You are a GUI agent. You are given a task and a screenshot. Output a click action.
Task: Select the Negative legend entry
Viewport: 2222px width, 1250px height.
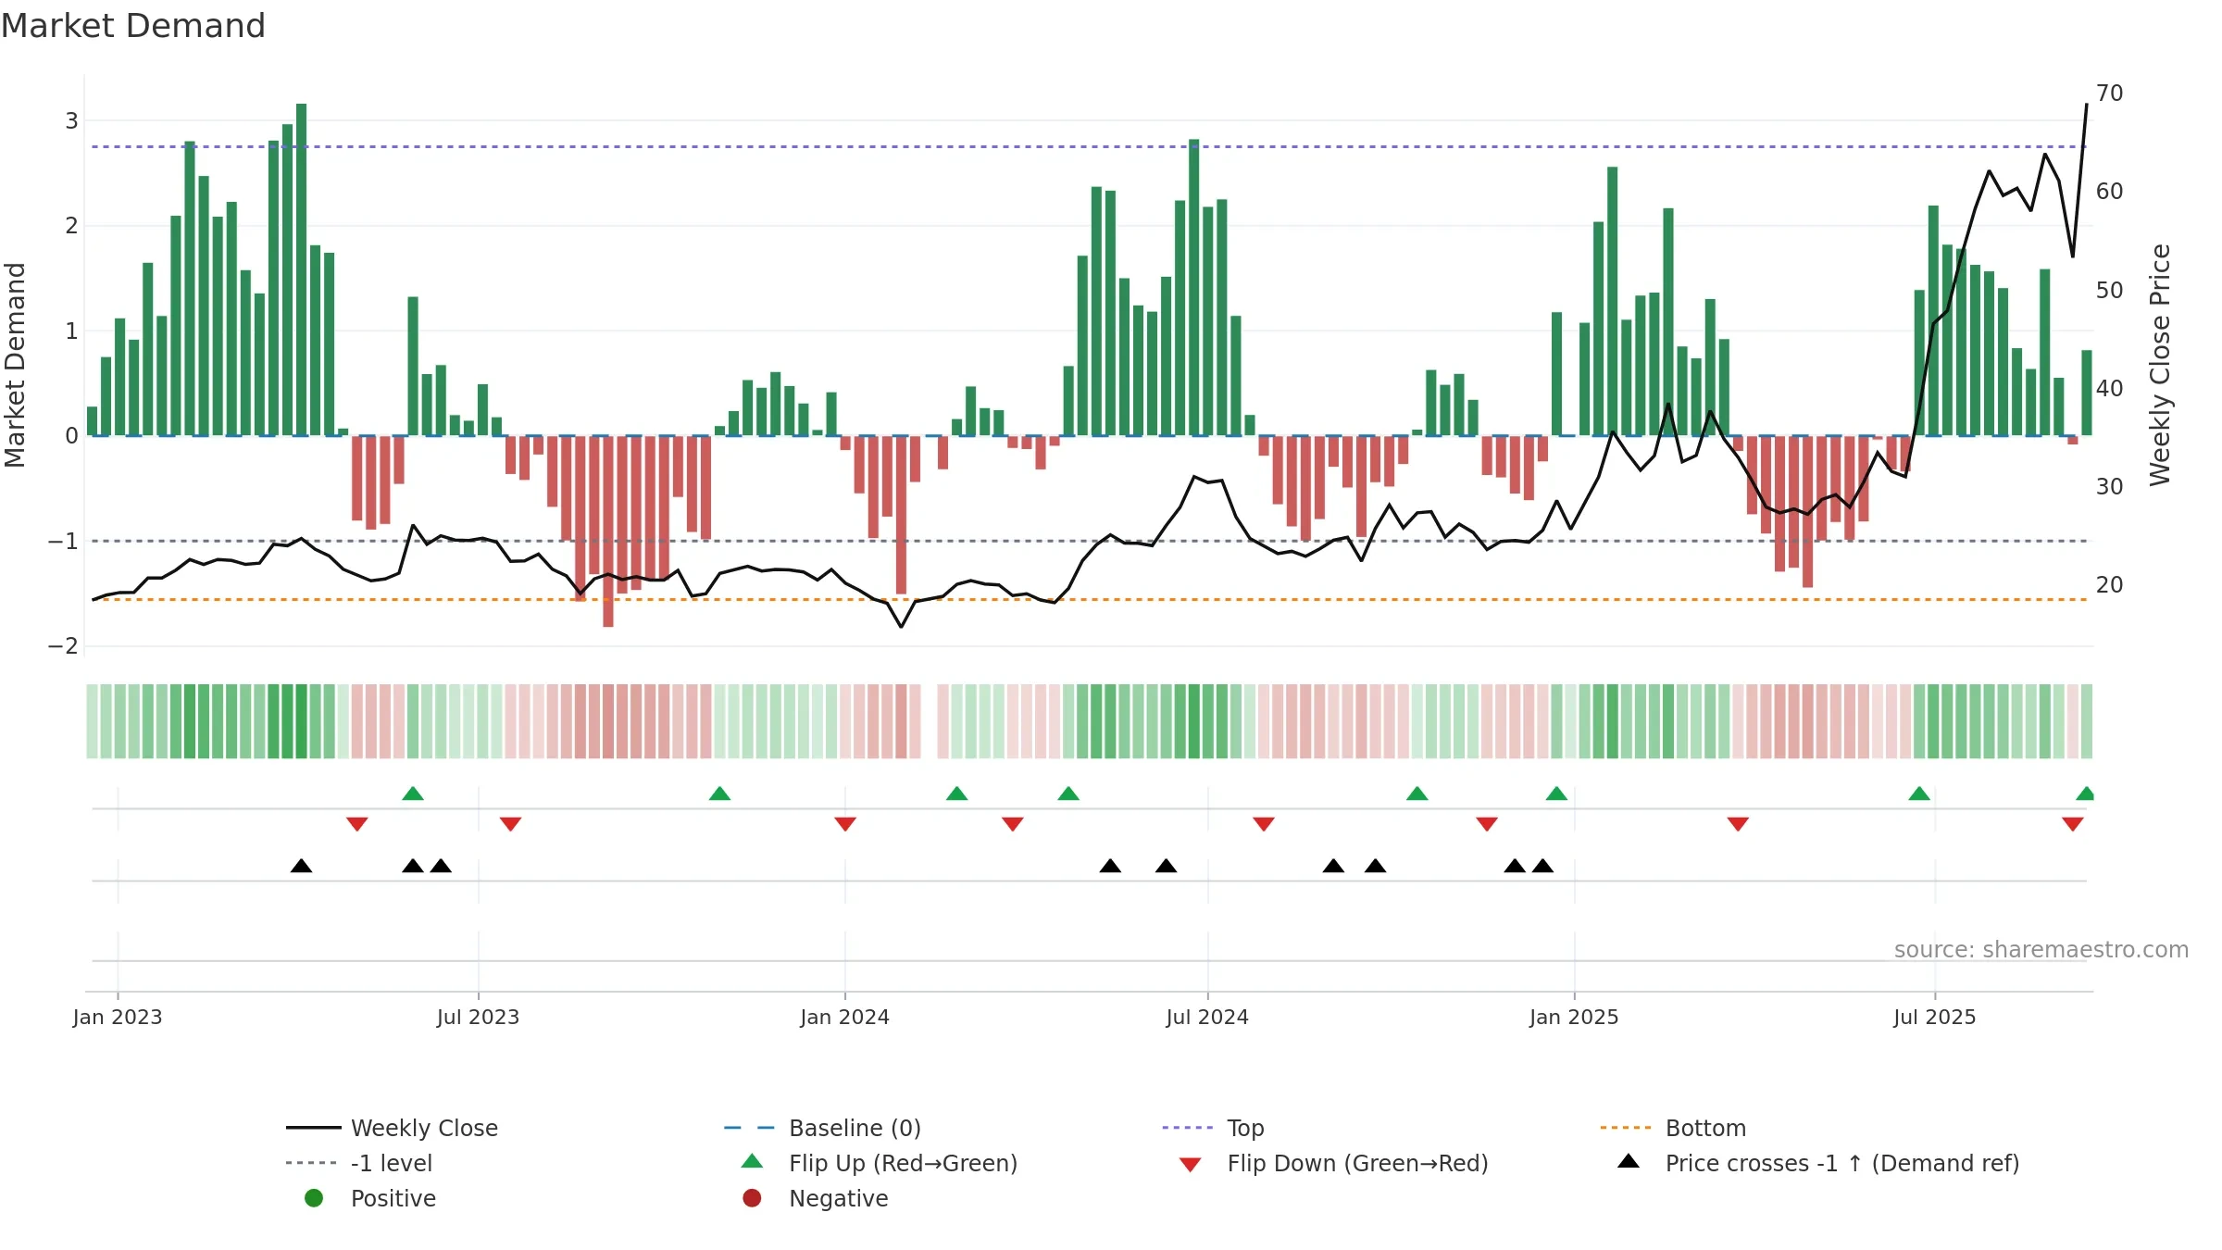click(x=815, y=1198)
